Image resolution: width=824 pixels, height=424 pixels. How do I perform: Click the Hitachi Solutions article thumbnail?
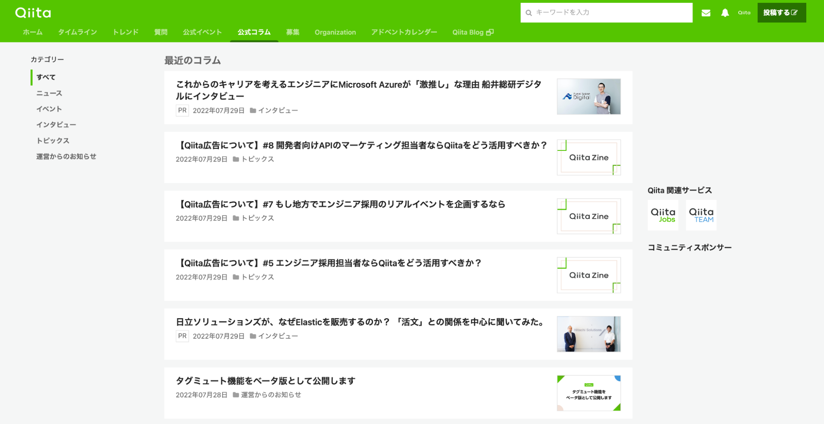(589, 334)
